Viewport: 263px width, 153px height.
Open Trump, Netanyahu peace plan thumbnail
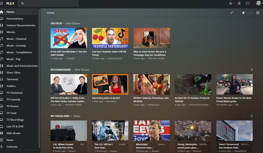(193, 131)
